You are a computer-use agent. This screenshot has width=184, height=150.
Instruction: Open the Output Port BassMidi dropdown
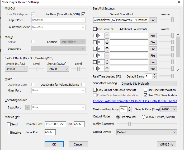(58, 20)
